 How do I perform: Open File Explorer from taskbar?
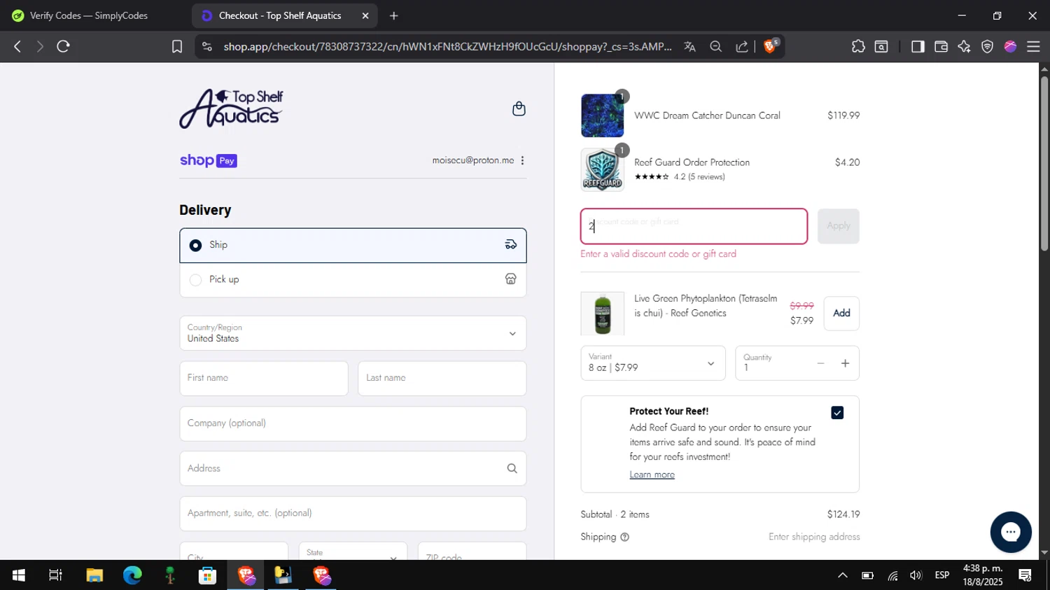pyautogui.click(x=94, y=575)
